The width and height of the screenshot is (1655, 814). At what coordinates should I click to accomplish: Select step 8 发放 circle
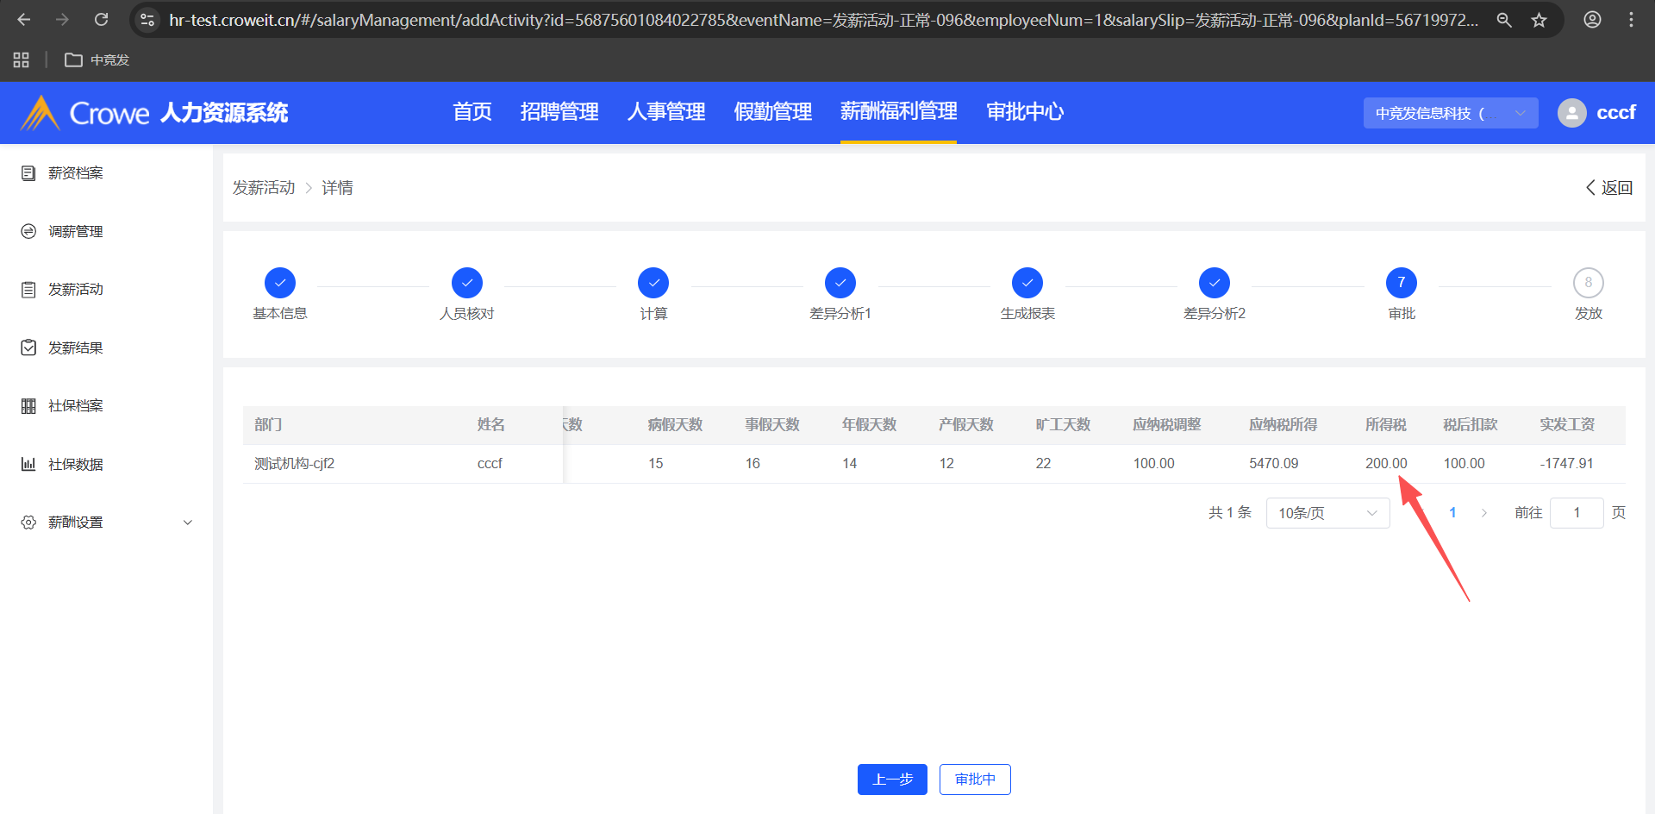1588,283
